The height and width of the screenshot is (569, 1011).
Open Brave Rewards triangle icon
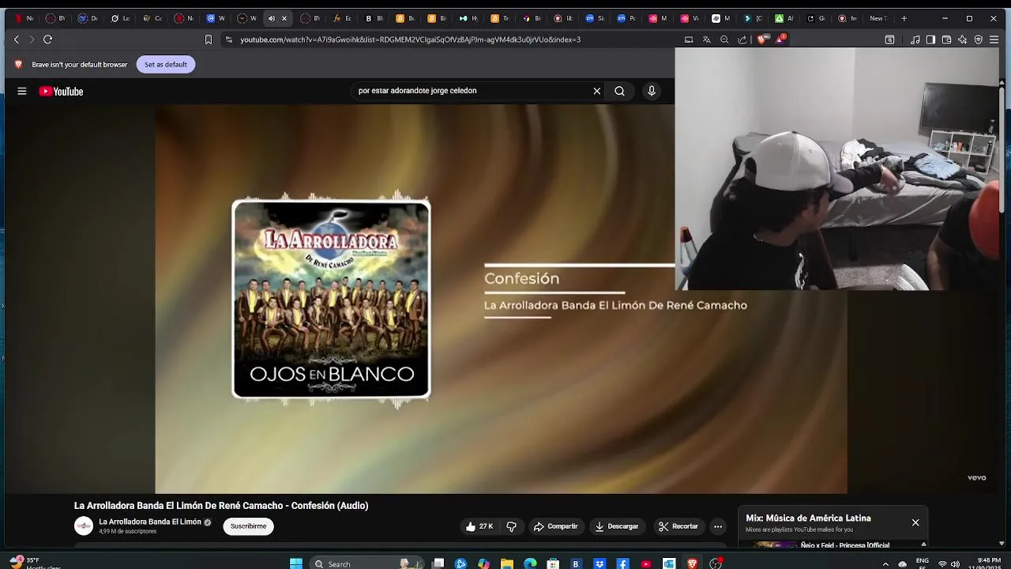click(780, 40)
